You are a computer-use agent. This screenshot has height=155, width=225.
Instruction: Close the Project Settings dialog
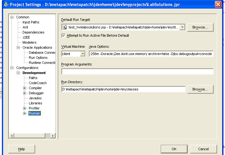click(x=218, y=4)
